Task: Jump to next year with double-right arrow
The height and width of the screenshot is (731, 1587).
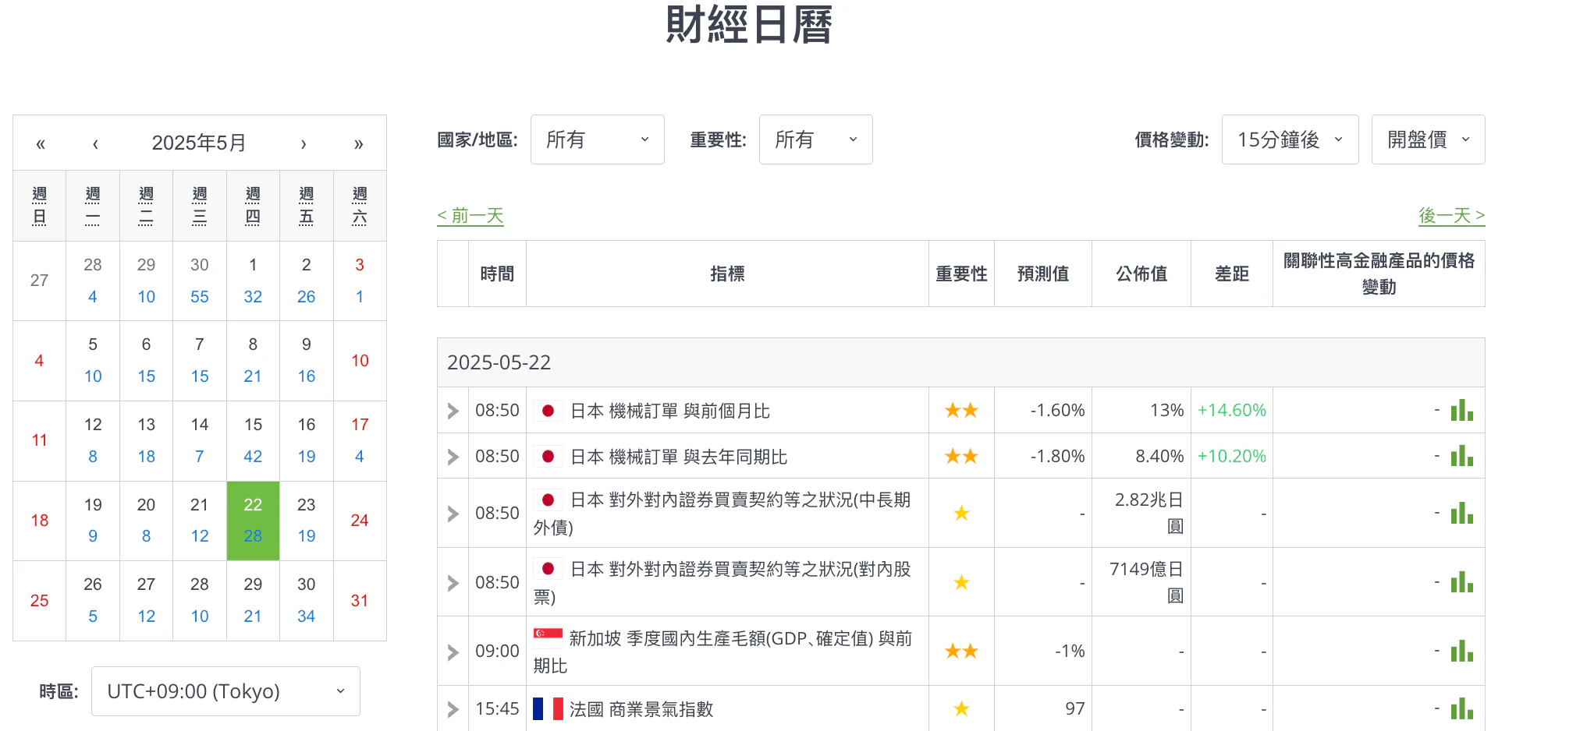Action: pos(358,143)
